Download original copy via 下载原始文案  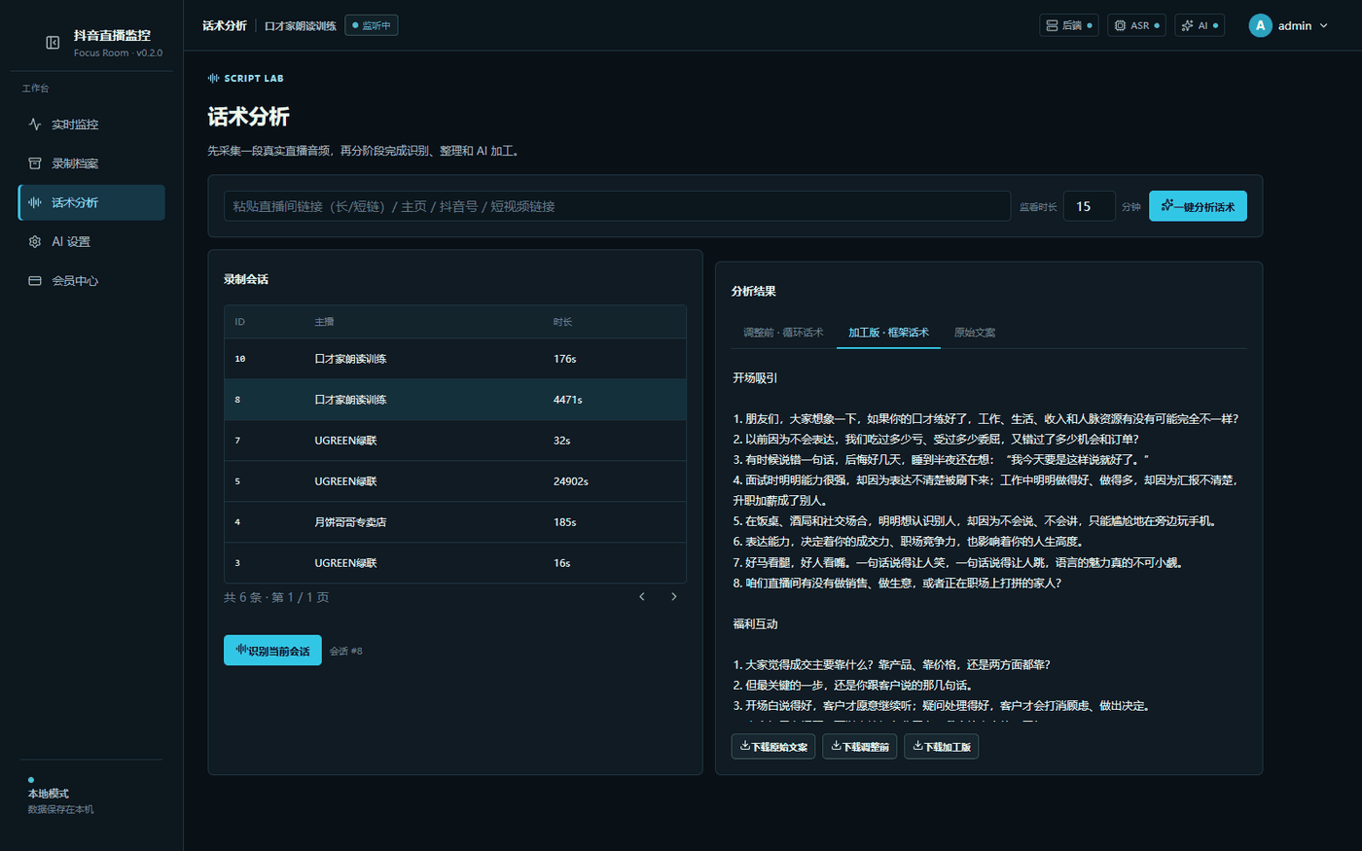tap(773, 747)
